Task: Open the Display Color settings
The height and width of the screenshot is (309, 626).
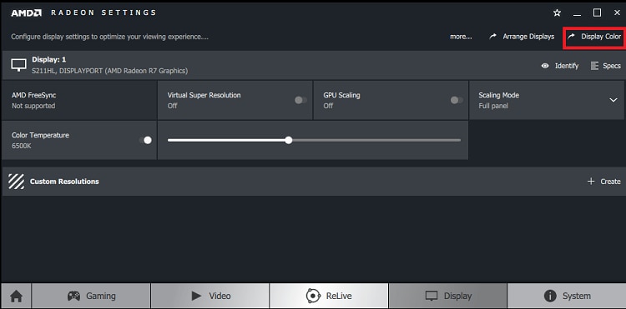Action: [x=595, y=37]
